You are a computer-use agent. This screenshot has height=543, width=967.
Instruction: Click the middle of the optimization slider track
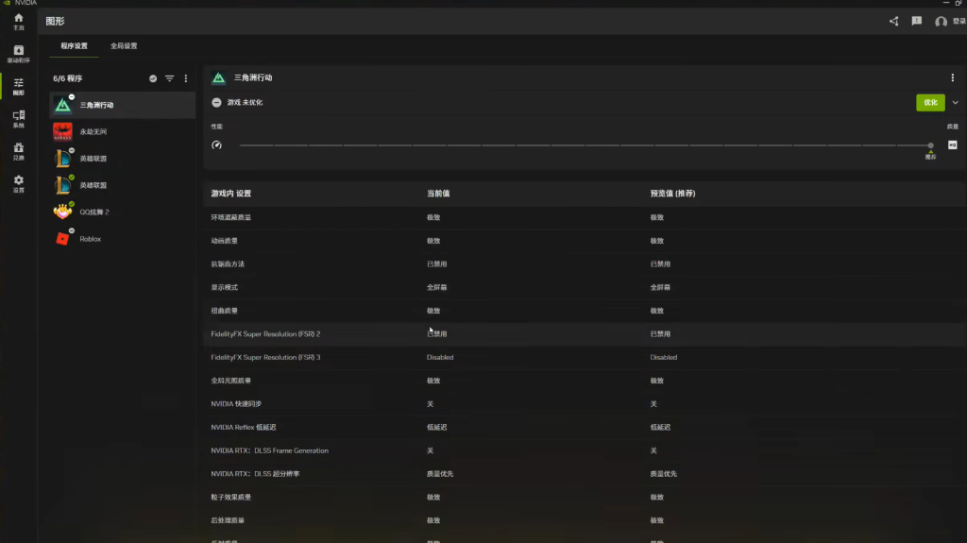(x=585, y=145)
